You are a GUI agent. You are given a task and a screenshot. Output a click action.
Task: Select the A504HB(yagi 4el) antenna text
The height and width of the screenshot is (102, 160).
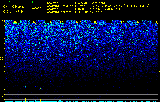[90, 12]
